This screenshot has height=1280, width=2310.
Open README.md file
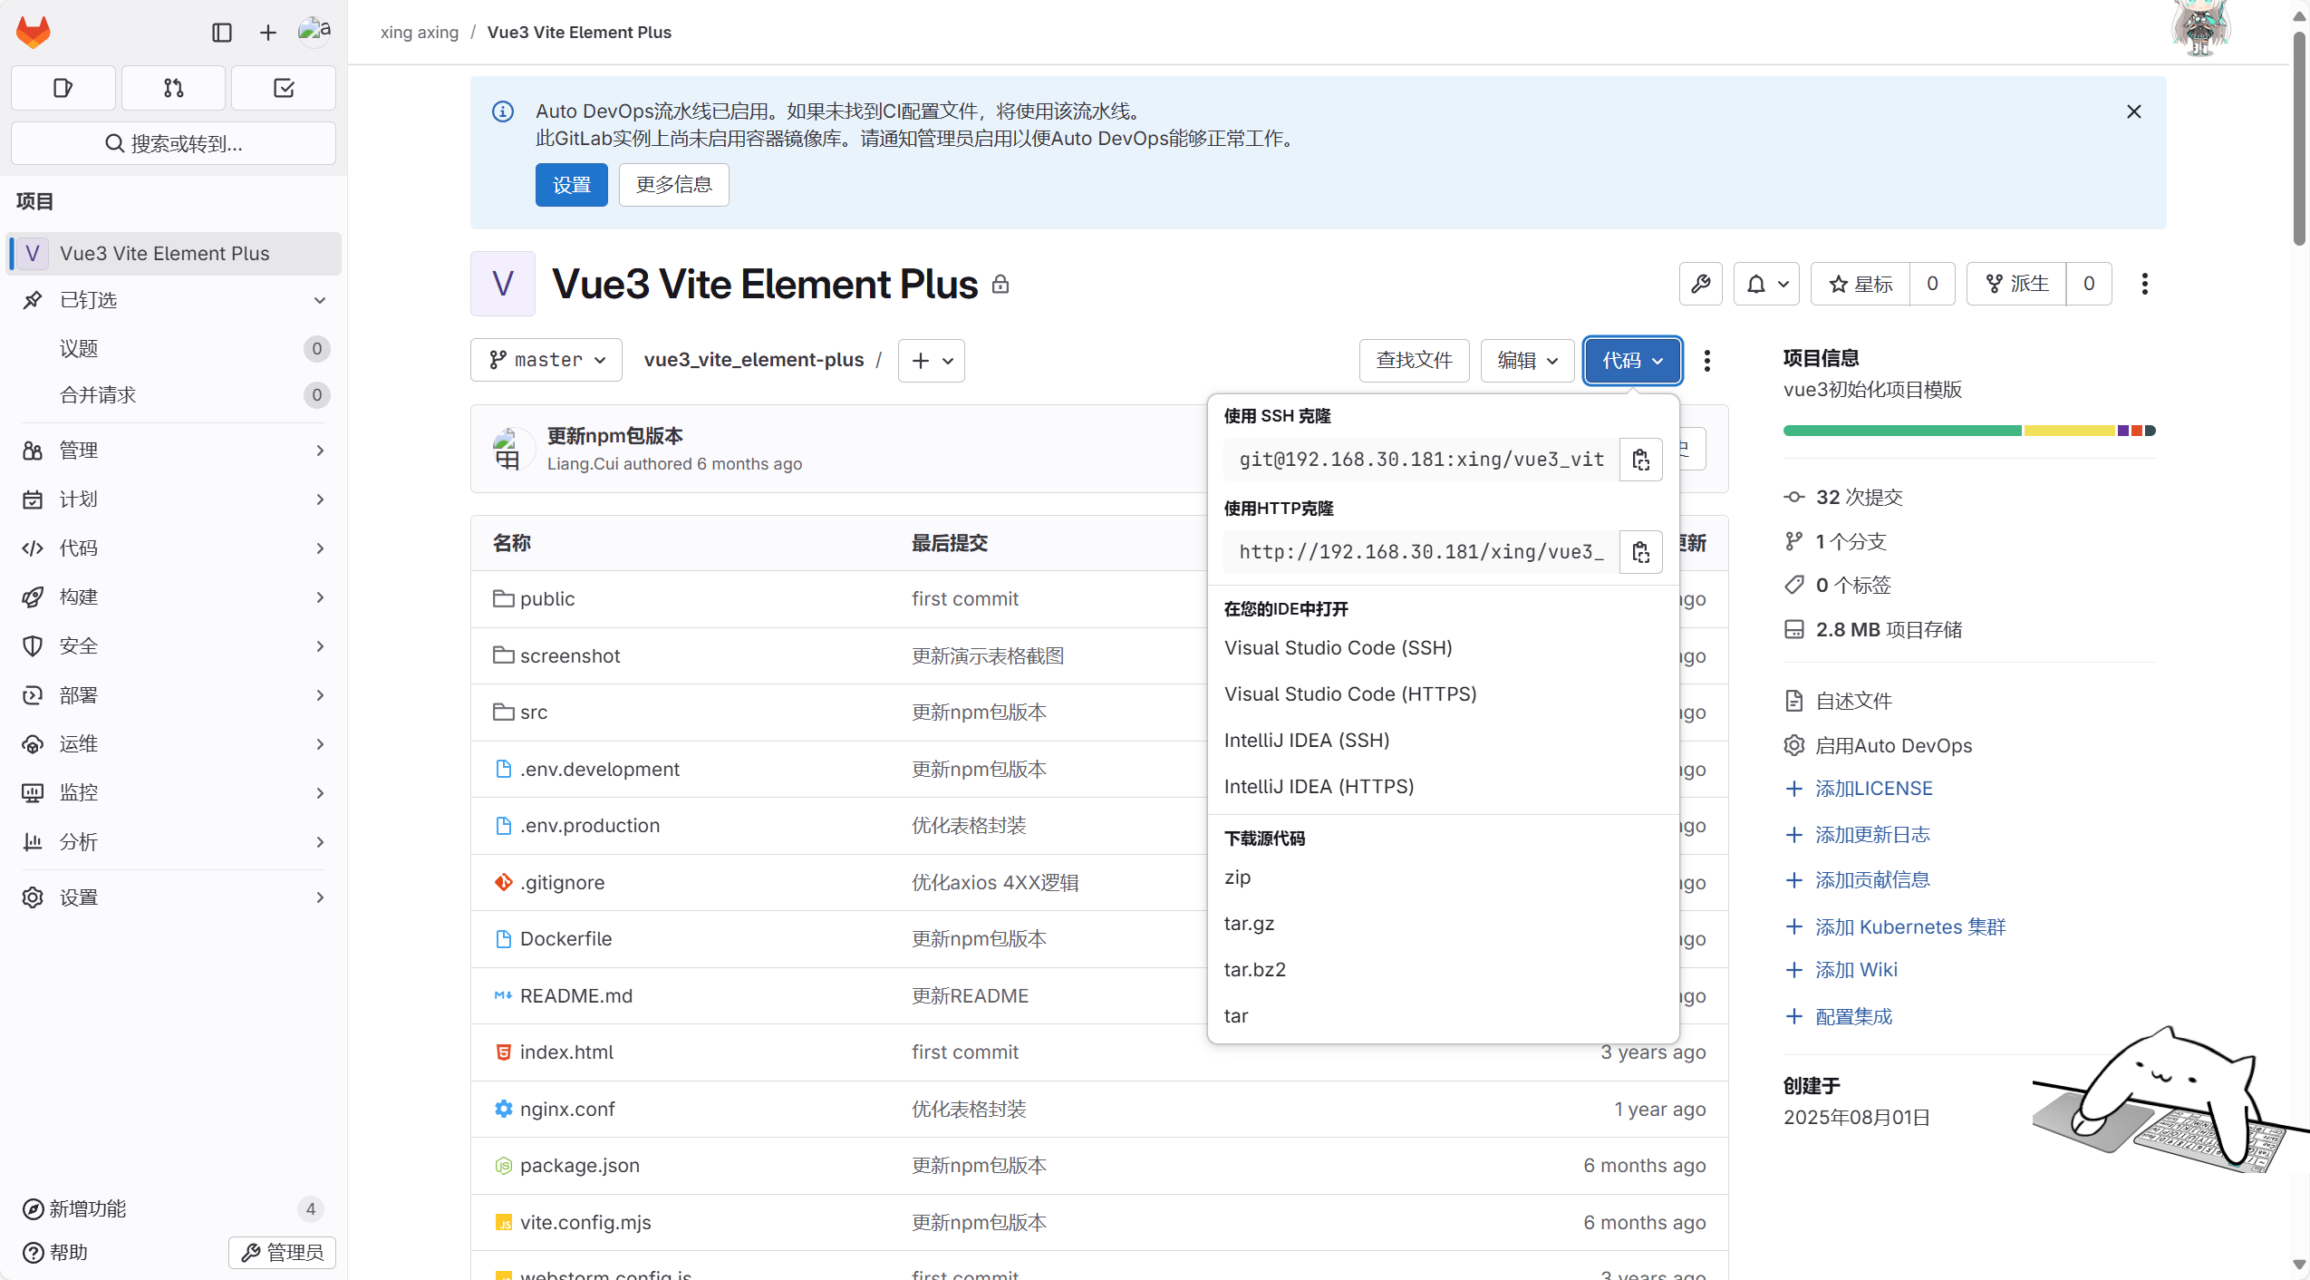[576, 996]
